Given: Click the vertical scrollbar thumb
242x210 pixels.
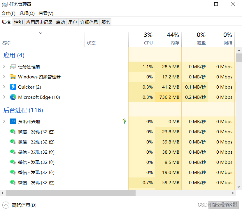Looking at the screenshot, I should point(239,58).
